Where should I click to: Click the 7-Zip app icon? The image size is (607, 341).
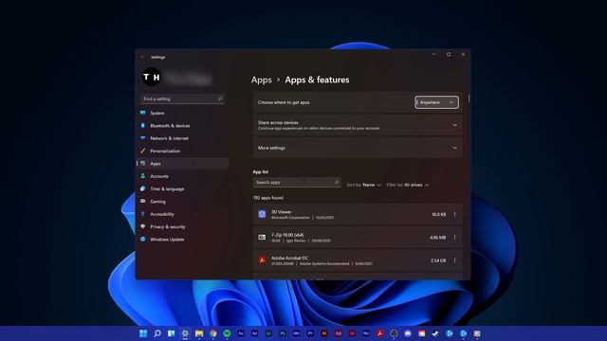click(x=262, y=237)
